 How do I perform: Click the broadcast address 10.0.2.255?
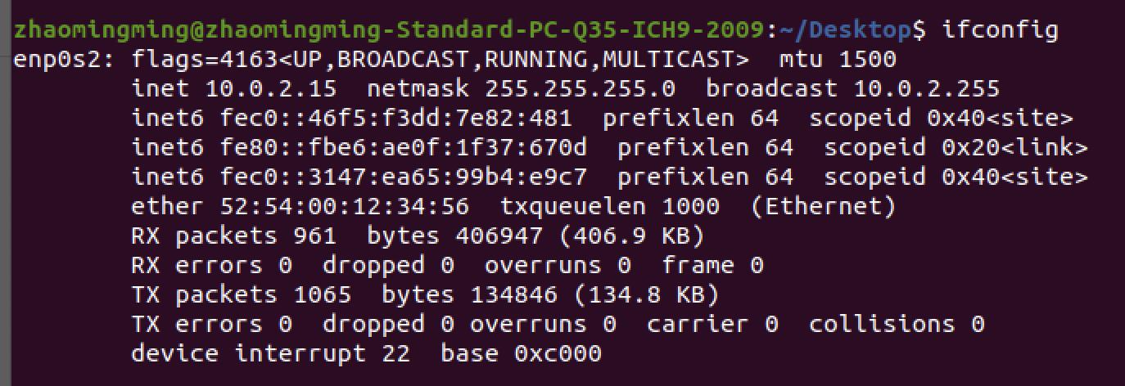pos(926,89)
